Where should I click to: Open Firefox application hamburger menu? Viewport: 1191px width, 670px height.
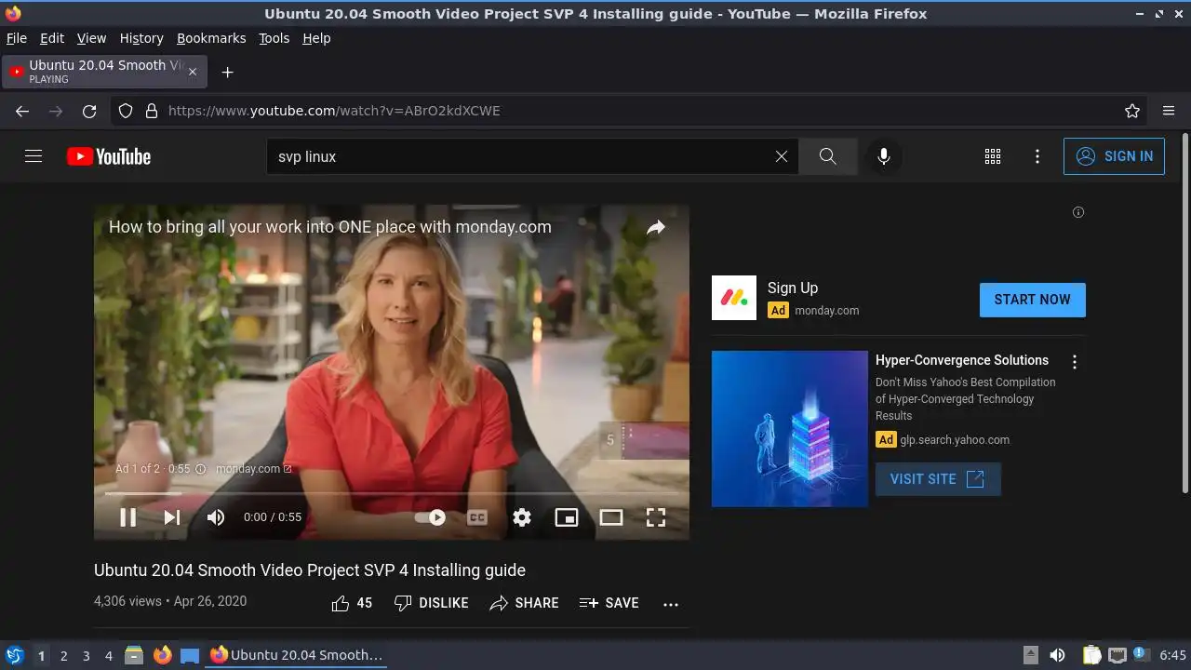1169,111
